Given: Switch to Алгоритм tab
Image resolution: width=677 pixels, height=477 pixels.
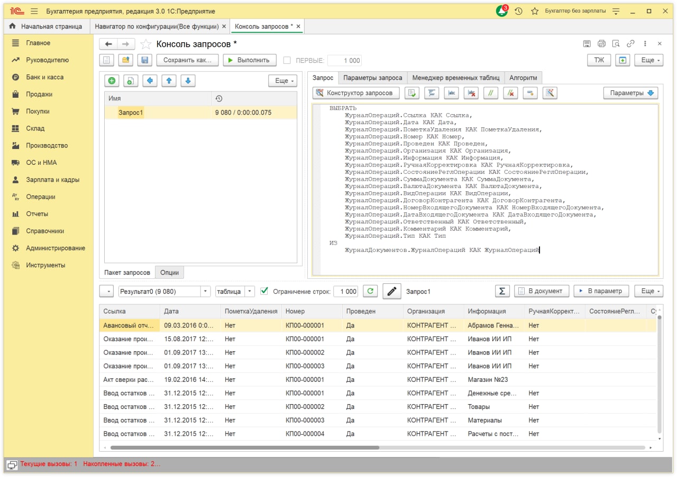Looking at the screenshot, I should pyautogui.click(x=523, y=78).
